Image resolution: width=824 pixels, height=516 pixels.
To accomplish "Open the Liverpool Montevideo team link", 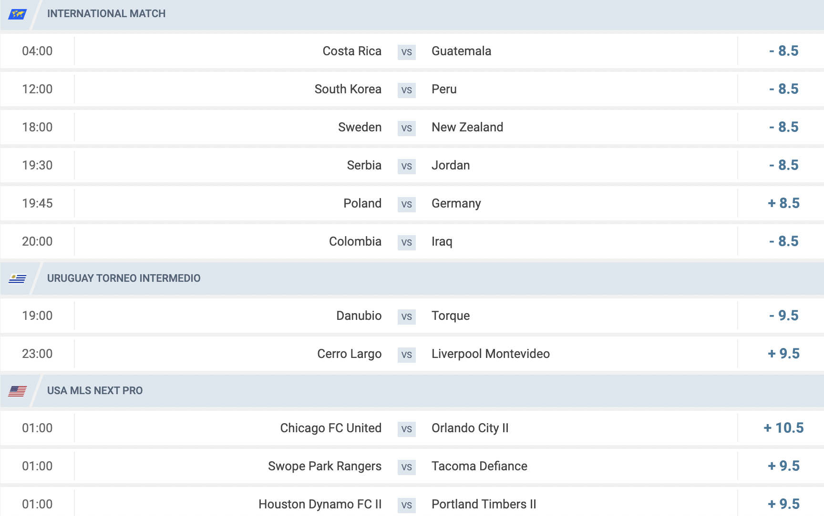I will (491, 354).
